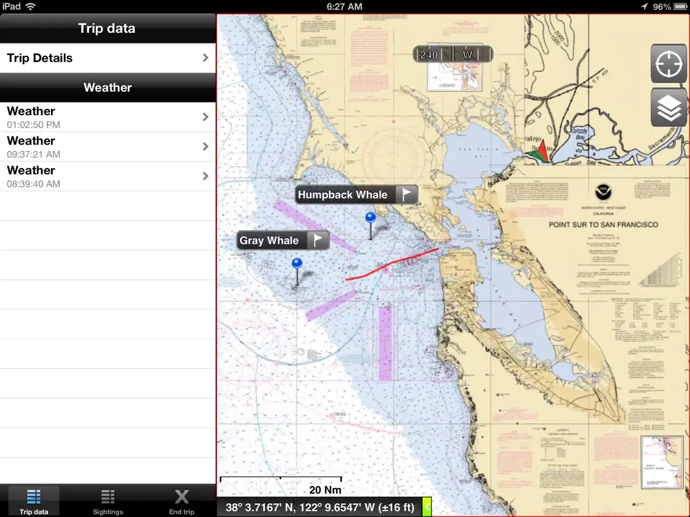Tap the 'POINT SUR TO SAN FRANCISCO' chart title
Screen dimensions: 690x517
tap(603, 225)
